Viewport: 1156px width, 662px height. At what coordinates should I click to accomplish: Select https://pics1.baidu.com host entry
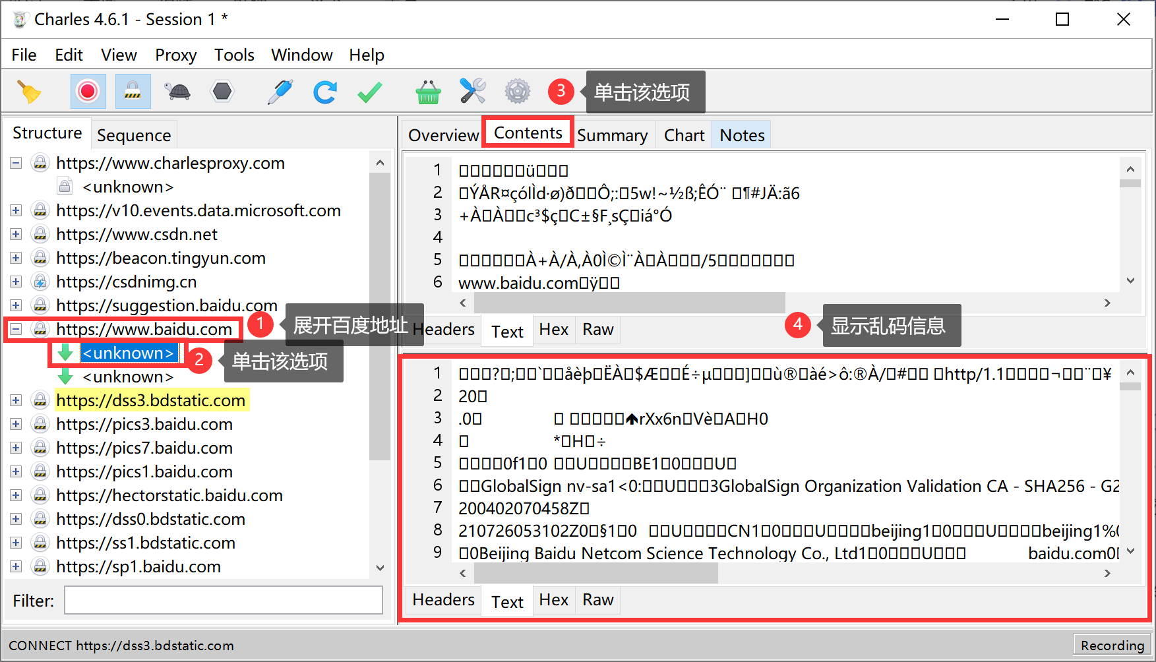(144, 471)
